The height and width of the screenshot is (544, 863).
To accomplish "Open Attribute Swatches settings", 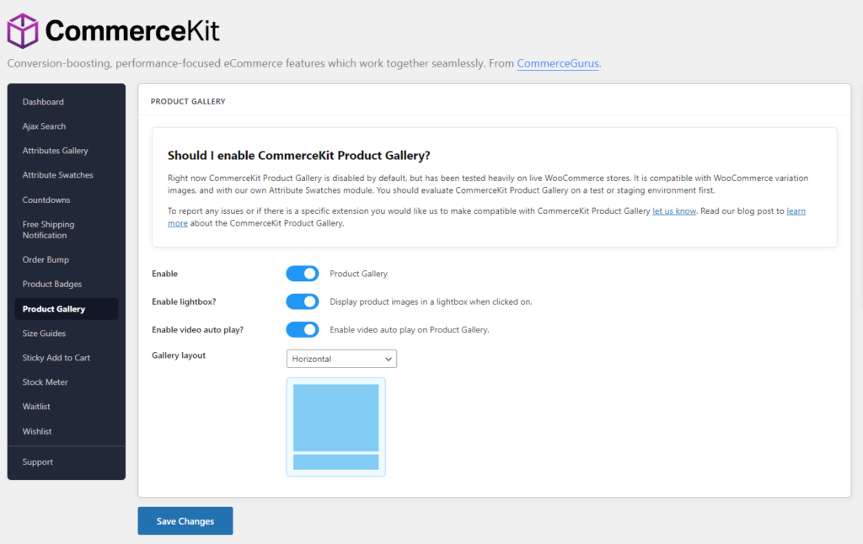I will click(53, 174).
